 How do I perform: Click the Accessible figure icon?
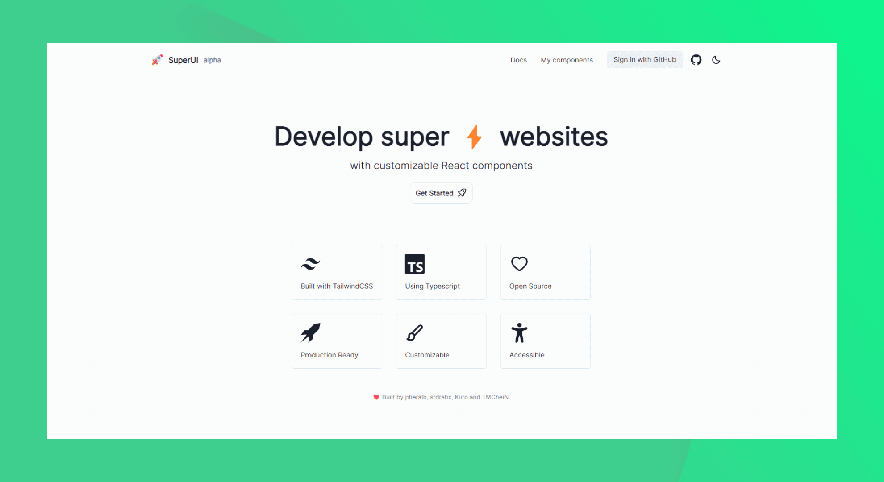tap(520, 332)
